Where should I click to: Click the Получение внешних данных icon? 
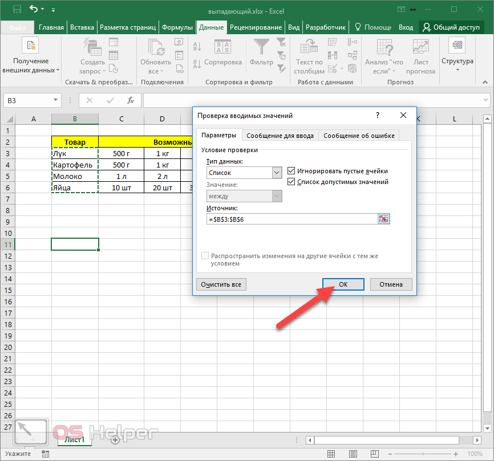click(x=30, y=46)
